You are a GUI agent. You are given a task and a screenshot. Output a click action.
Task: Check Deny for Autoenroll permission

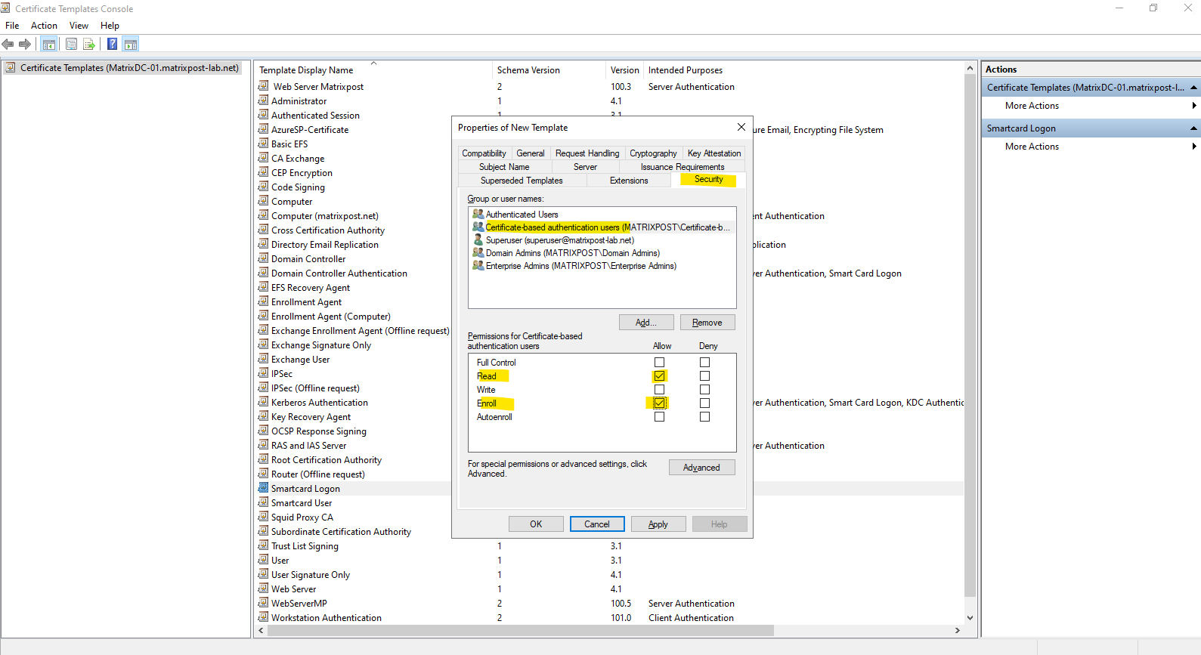704,417
